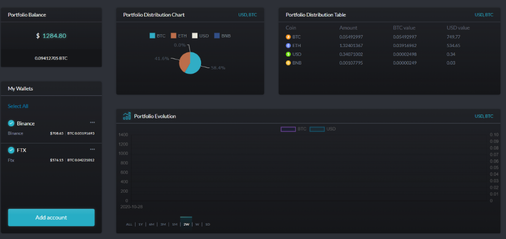Switch currency via USD, BTC on Distribution Table
This screenshot has width=506, height=239.
484,15
